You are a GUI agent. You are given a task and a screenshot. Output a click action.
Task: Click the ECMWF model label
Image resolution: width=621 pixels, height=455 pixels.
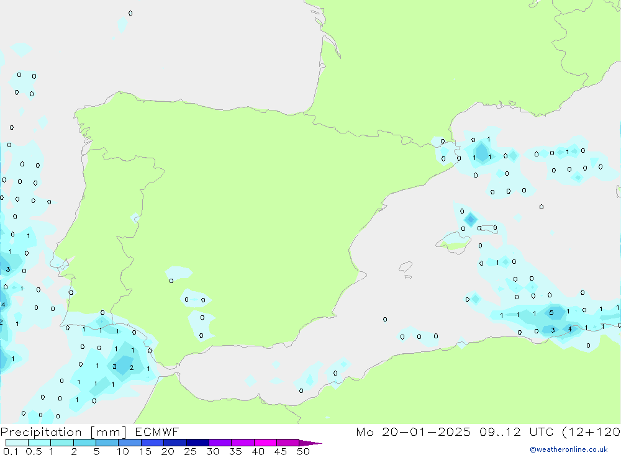(156, 432)
